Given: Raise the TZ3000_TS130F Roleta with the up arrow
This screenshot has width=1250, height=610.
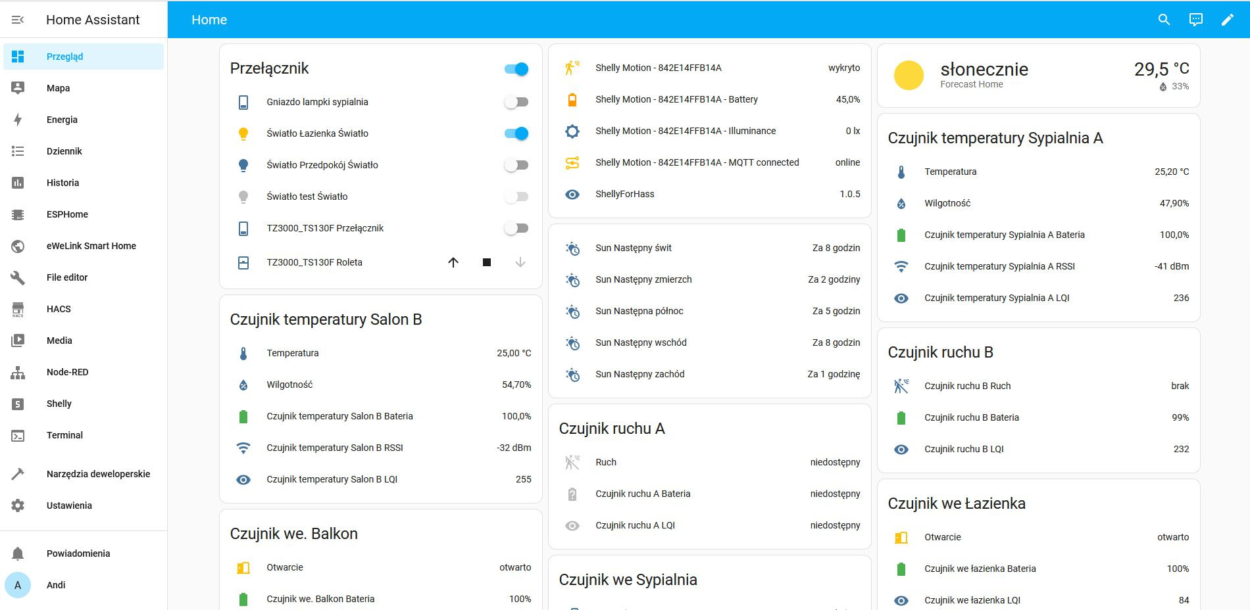Looking at the screenshot, I should tap(453, 262).
